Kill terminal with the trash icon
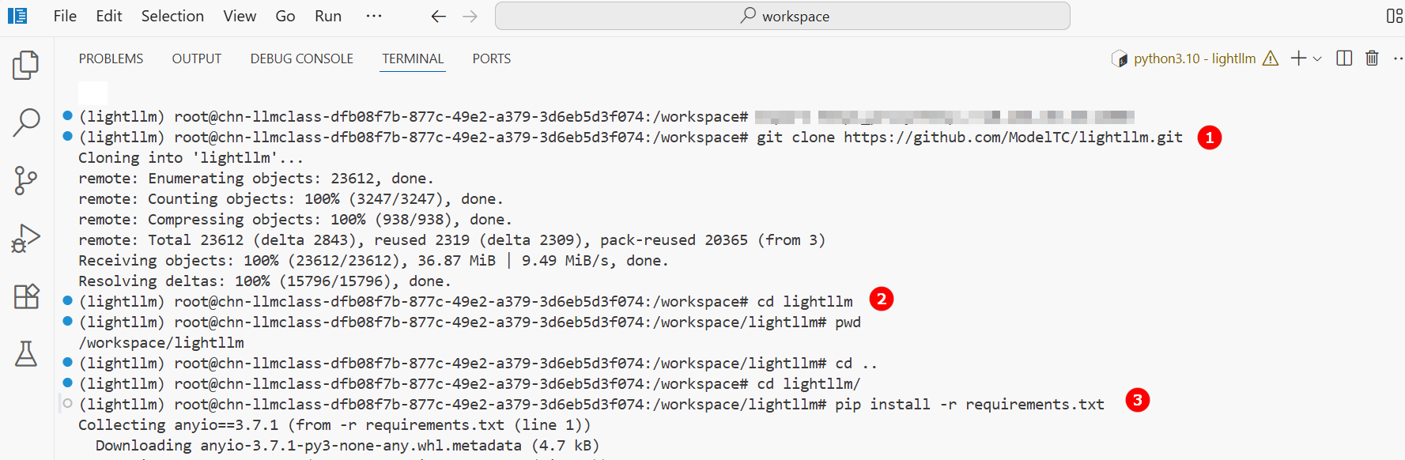The height and width of the screenshot is (460, 1405). 1372,58
